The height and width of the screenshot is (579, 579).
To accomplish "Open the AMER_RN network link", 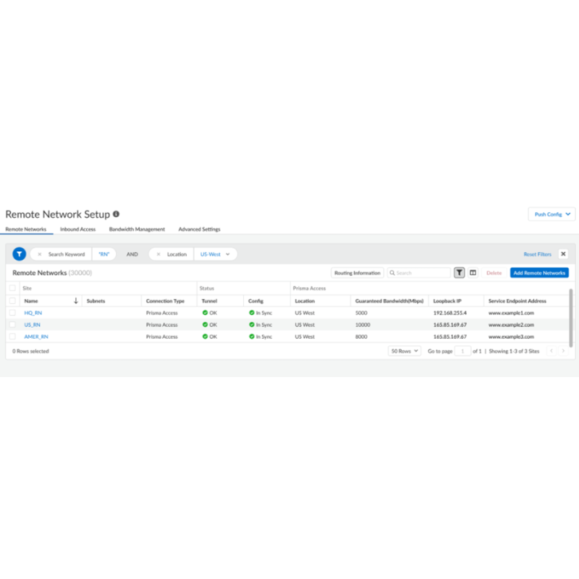I will (36, 337).
